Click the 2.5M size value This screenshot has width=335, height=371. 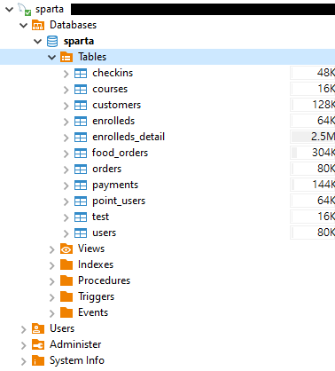(323, 137)
